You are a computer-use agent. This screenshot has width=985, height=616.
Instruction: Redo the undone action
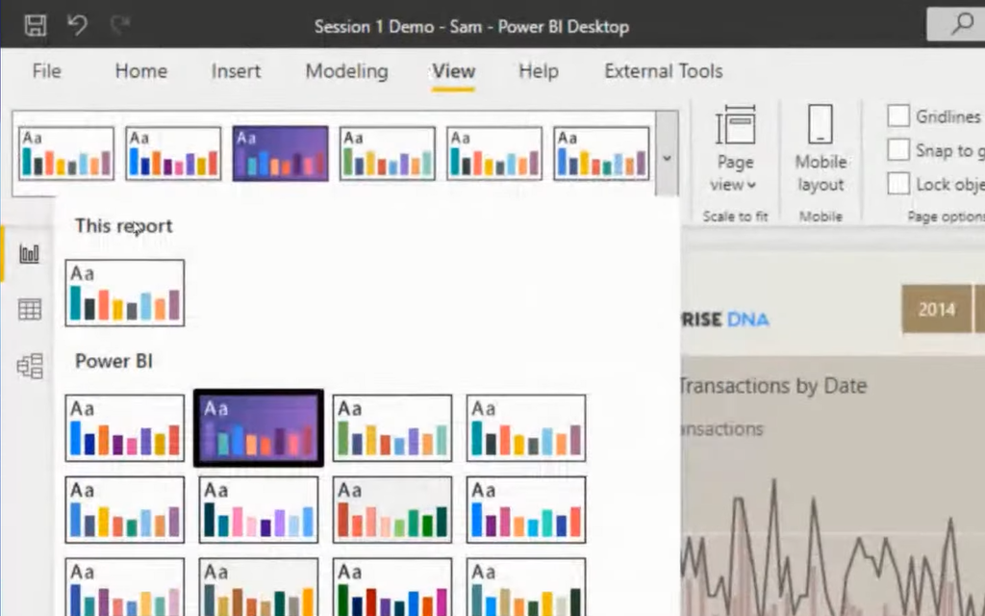tap(119, 25)
